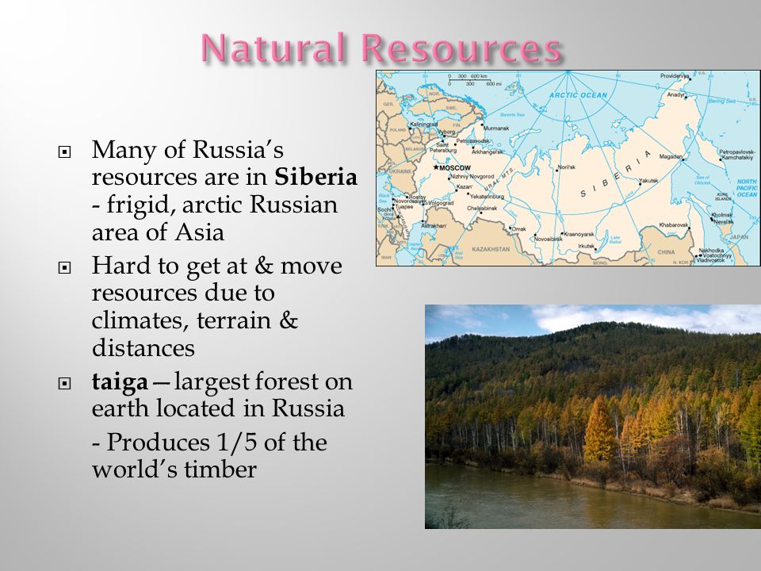Click the text 'Produces 1/5 of the'
This screenshot has height=571, width=761.
(216, 443)
